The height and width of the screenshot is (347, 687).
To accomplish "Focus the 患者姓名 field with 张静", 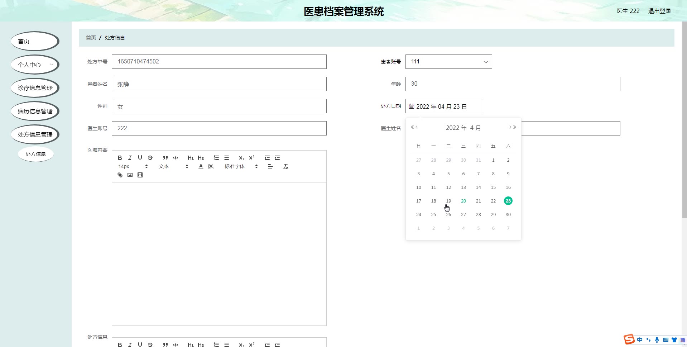I will point(219,84).
